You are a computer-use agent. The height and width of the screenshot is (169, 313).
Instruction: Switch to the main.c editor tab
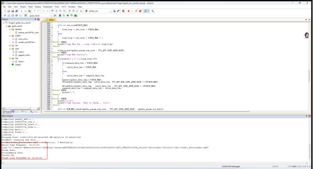50,20
